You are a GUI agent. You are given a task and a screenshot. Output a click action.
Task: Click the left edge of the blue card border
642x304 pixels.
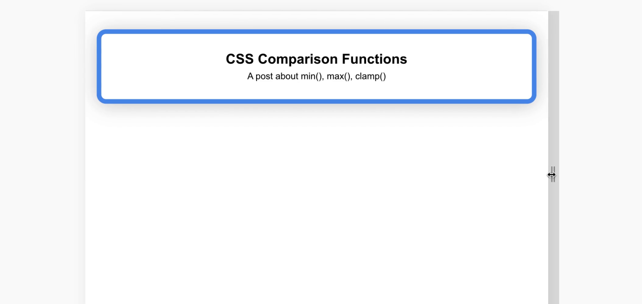pos(99,66)
